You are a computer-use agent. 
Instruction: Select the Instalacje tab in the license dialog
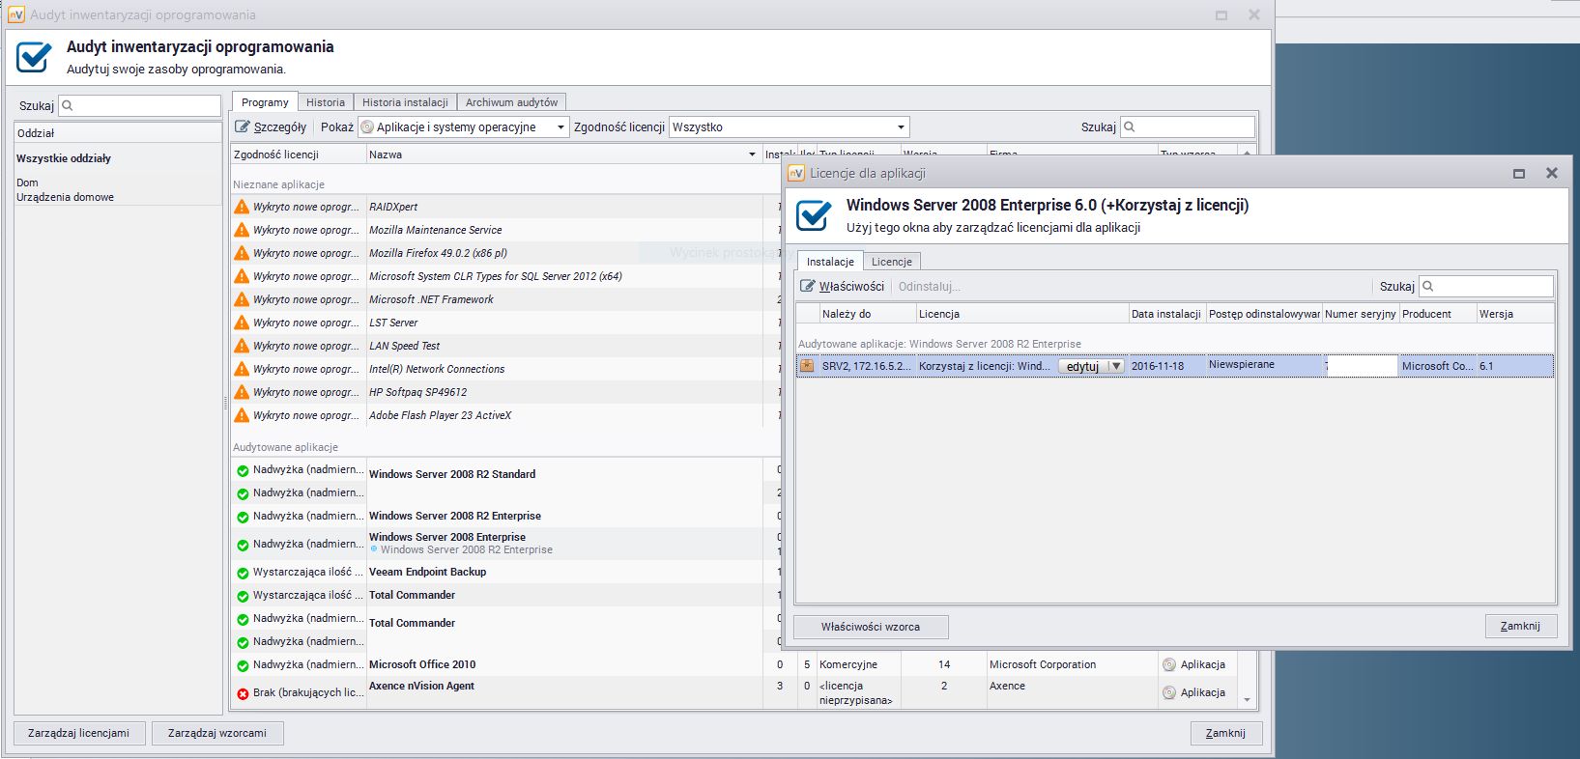(x=830, y=262)
